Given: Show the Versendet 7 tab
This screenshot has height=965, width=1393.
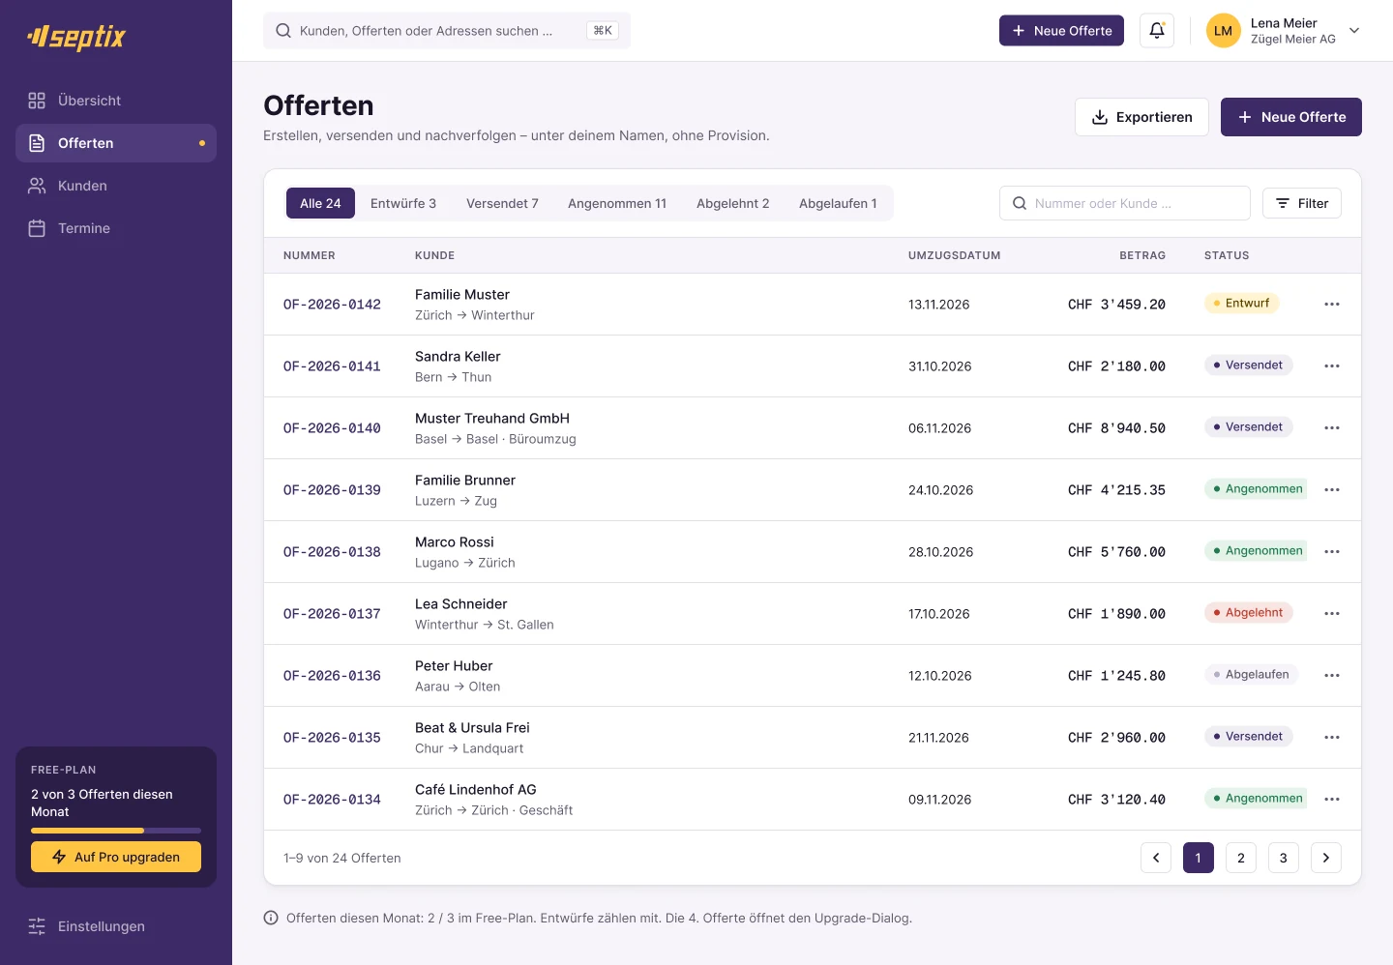Looking at the screenshot, I should (x=502, y=203).
